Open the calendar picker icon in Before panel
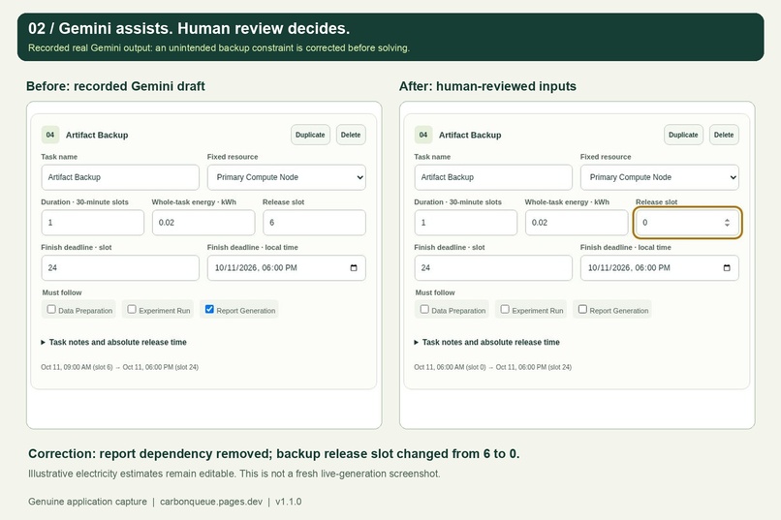This screenshot has height=520, width=781. [x=354, y=267]
